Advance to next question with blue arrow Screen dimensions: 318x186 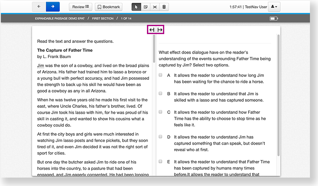coord(53,7)
